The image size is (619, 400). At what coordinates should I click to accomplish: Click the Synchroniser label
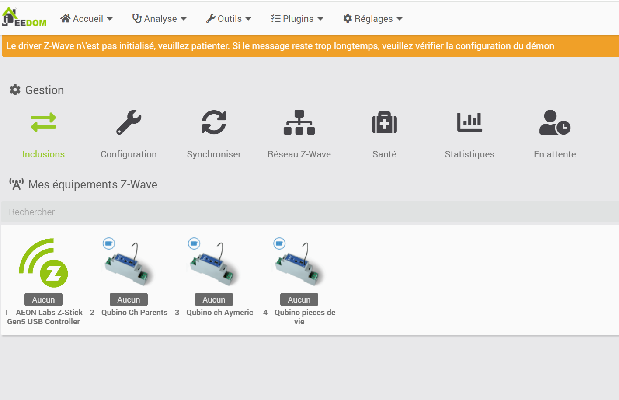tap(214, 154)
